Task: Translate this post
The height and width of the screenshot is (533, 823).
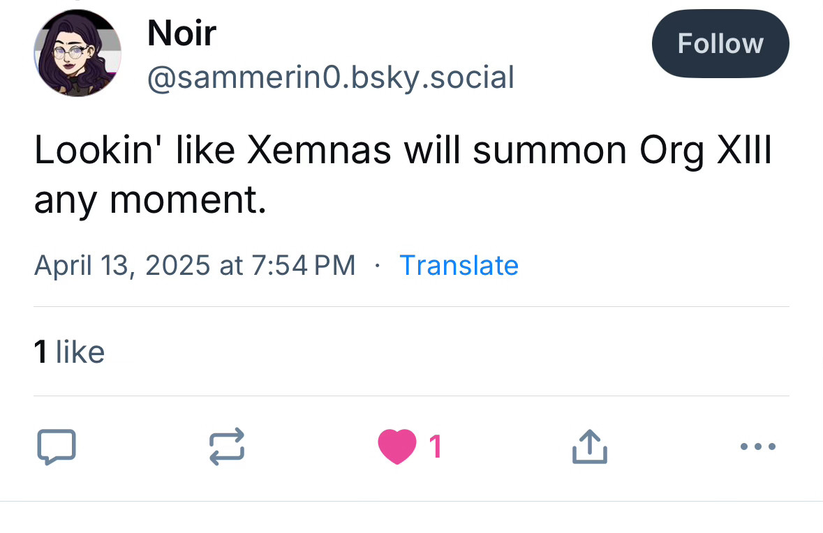Action: pyautogui.click(x=459, y=265)
